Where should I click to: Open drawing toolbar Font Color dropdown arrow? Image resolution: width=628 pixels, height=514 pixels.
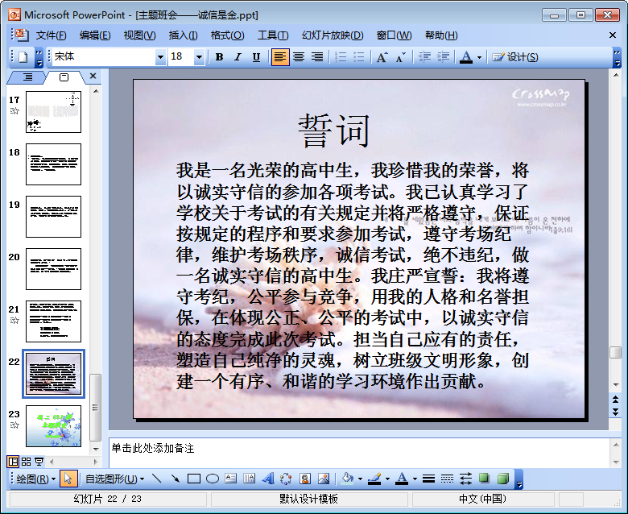pyautogui.click(x=415, y=479)
